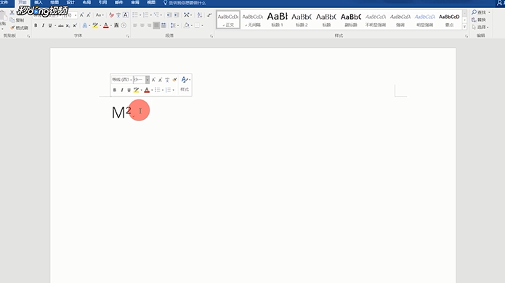This screenshot has height=283, width=505.
Task: Clear all formatting eraser icon
Action: (x=111, y=15)
